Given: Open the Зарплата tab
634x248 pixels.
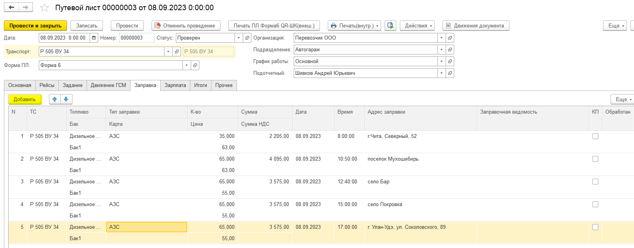Looking at the screenshot, I should 175,85.
